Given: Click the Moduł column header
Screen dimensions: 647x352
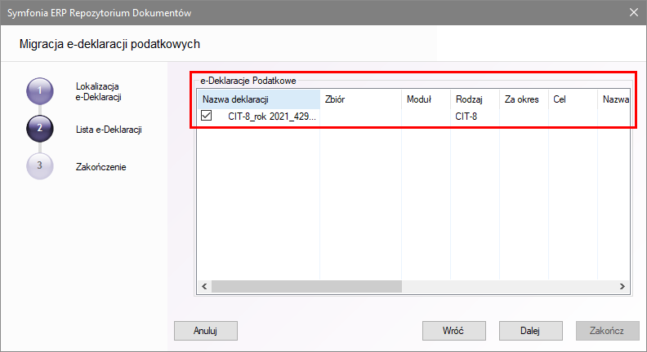Looking at the screenshot, I should point(425,99).
